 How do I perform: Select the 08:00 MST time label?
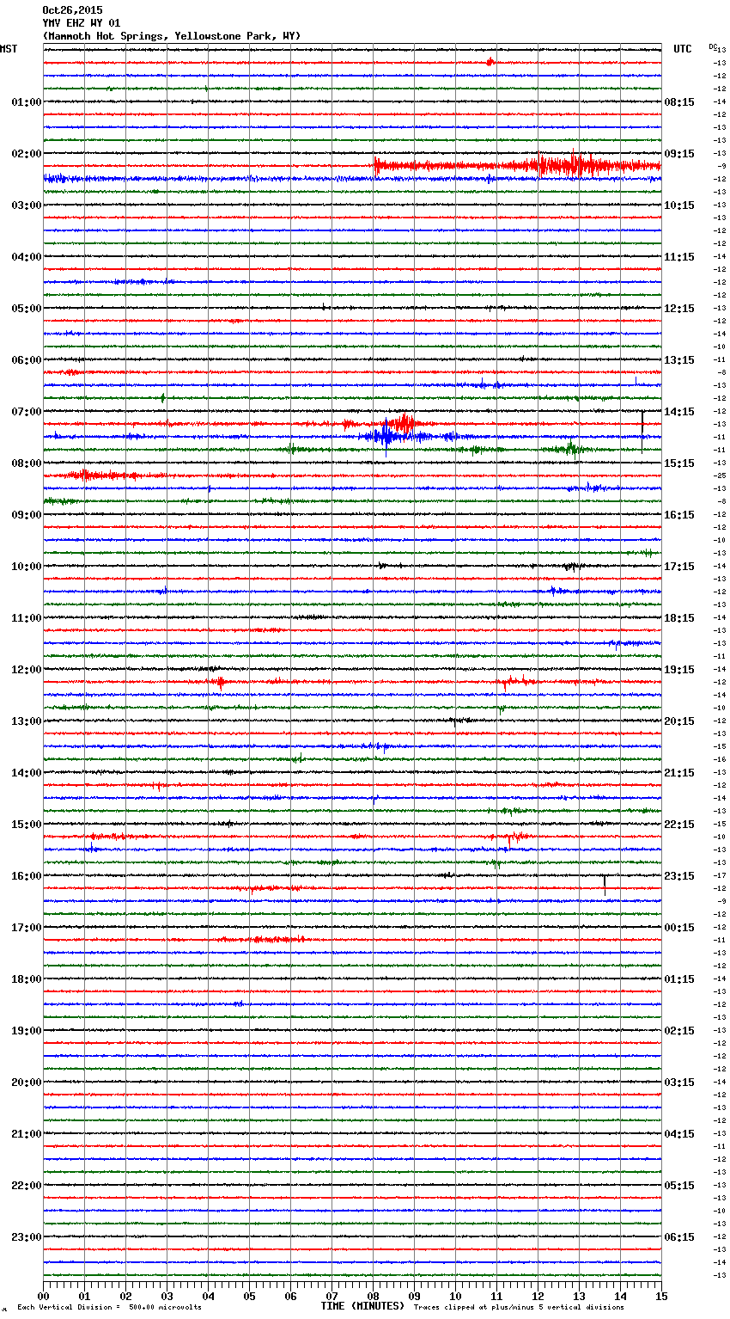tap(26, 463)
